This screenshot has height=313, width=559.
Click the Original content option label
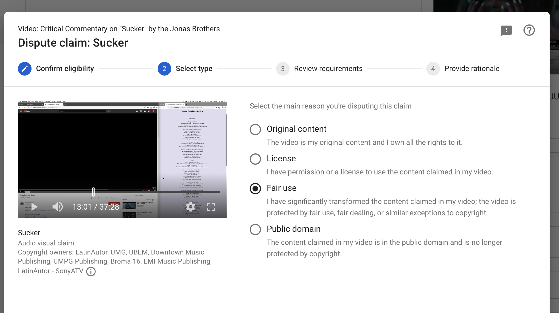pyautogui.click(x=297, y=129)
